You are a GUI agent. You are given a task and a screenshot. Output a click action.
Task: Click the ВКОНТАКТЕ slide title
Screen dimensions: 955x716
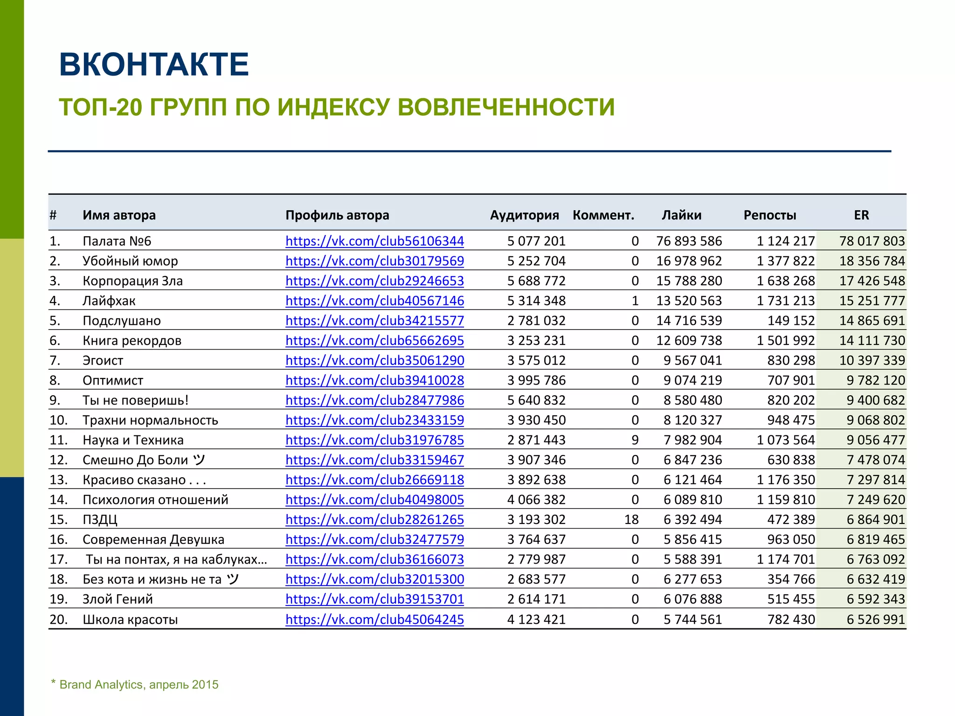pyautogui.click(x=154, y=64)
